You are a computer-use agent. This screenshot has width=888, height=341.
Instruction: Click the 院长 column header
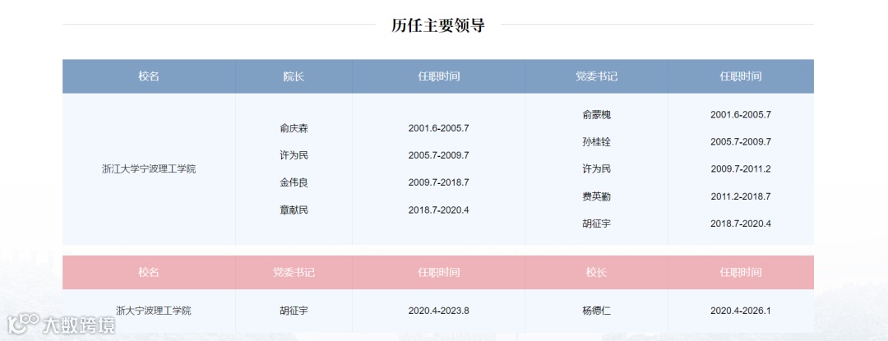tap(294, 76)
